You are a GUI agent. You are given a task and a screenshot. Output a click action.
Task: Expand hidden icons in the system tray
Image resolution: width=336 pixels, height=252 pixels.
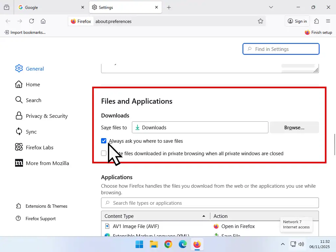click(283, 244)
